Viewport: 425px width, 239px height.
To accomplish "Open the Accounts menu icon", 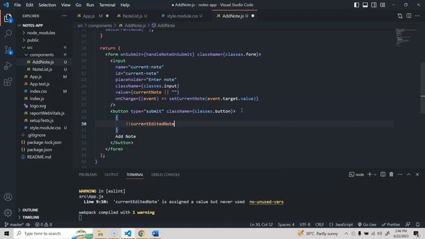I will coord(8,197).
